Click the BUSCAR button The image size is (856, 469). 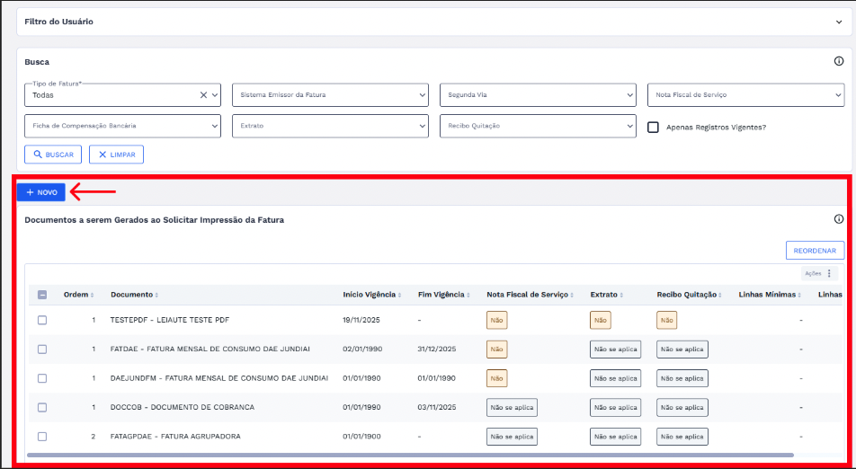point(53,155)
